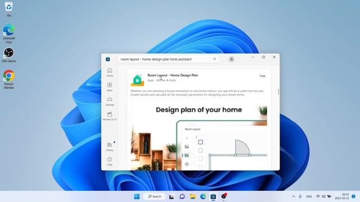Image resolution: width=360 pixels, height=202 pixels.
Task: Click the Utilities & tools category link
Action: pos(166,80)
